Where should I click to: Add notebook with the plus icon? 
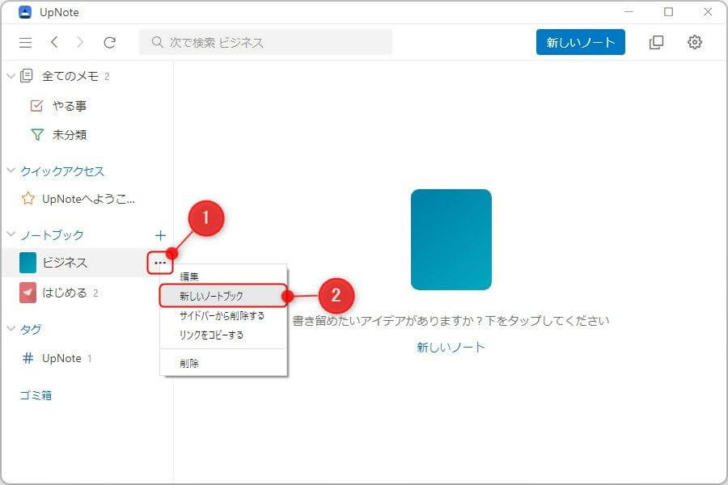160,235
